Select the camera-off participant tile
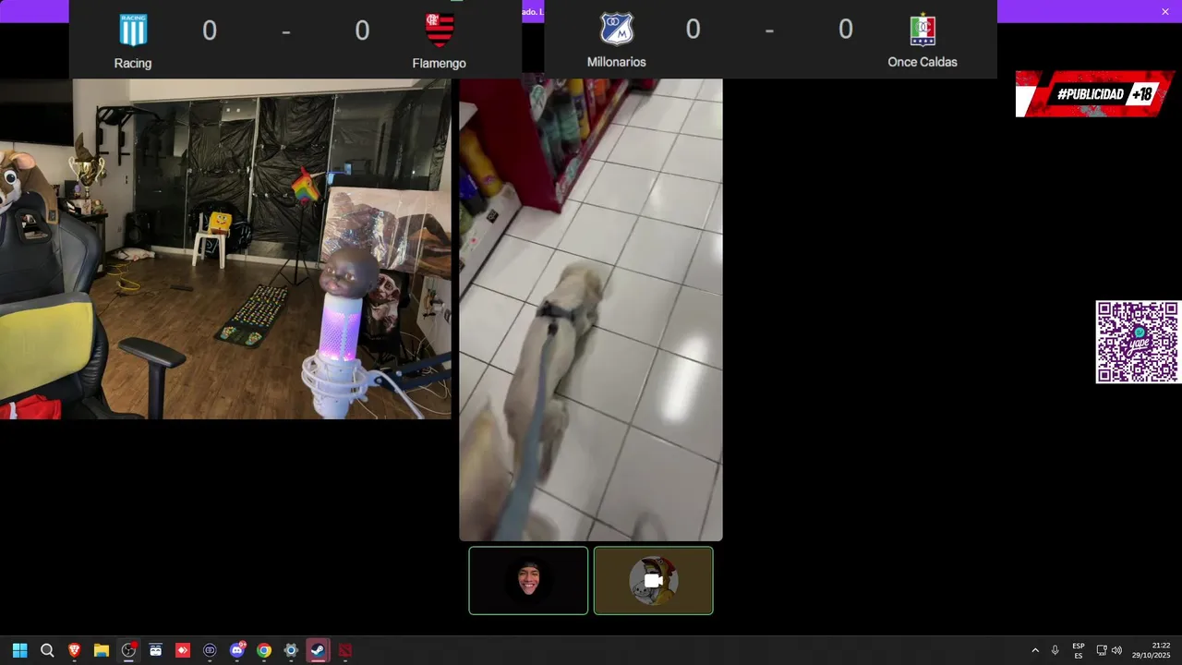The height and width of the screenshot is (665, 1182). 653,580
